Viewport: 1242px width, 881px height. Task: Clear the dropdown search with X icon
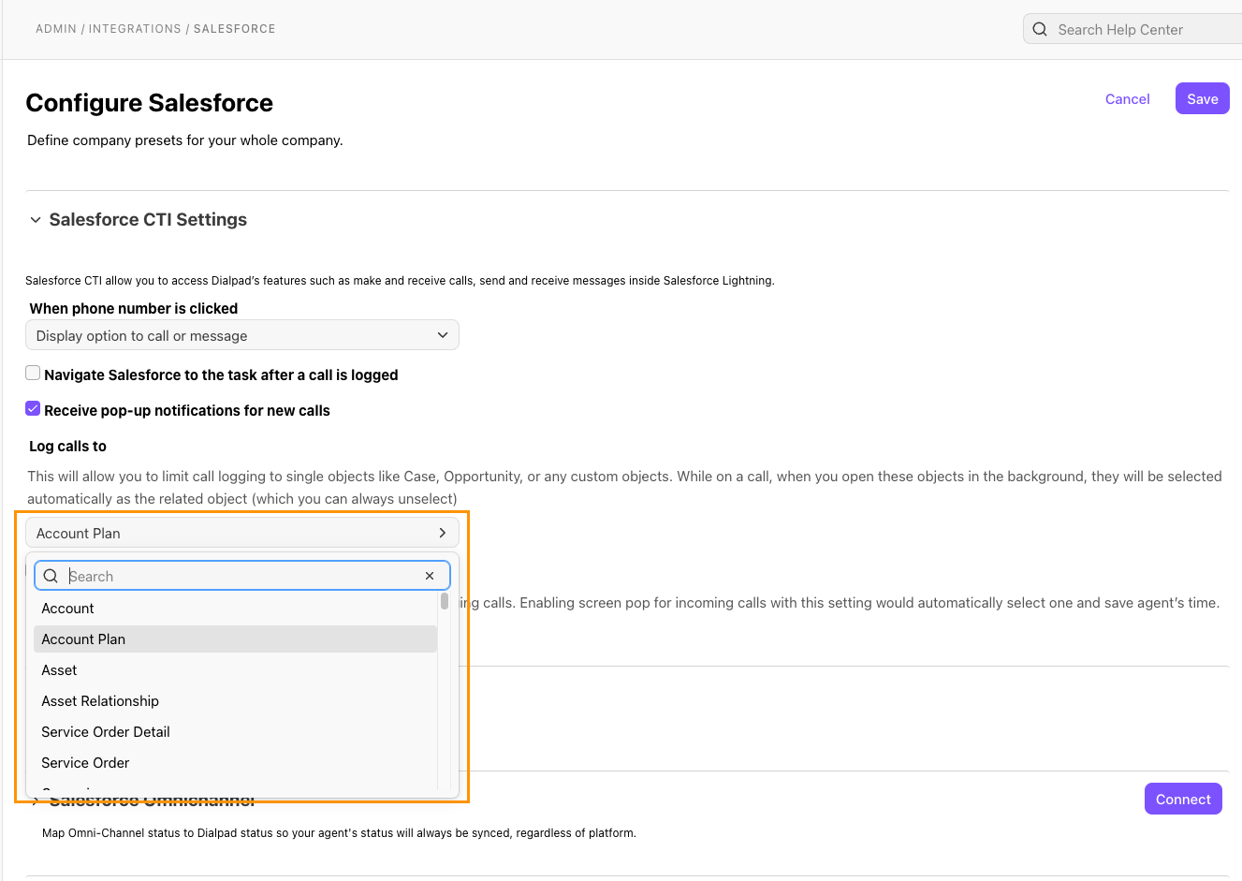pos(430,576)
